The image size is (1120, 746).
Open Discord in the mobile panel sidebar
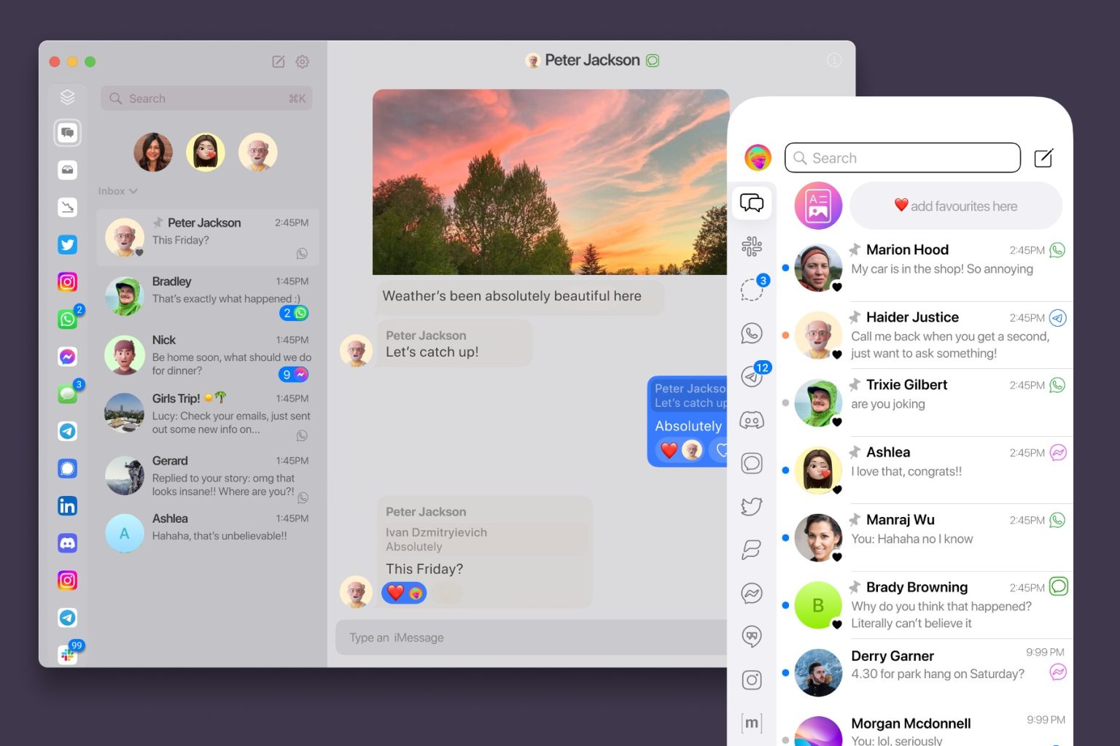point(752,420)
